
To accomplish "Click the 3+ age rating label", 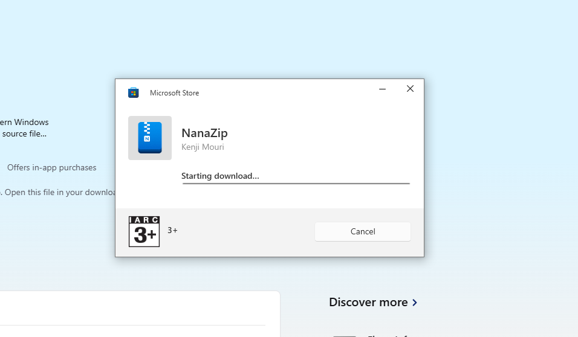I will pyautogui.click(x=172, y=230).
